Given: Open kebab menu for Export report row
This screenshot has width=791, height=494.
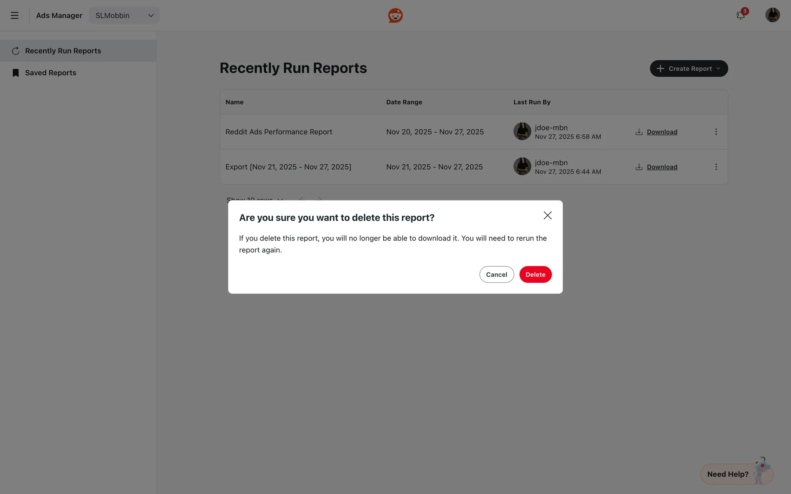Looking at the screenshot, I should coord(716,167).
